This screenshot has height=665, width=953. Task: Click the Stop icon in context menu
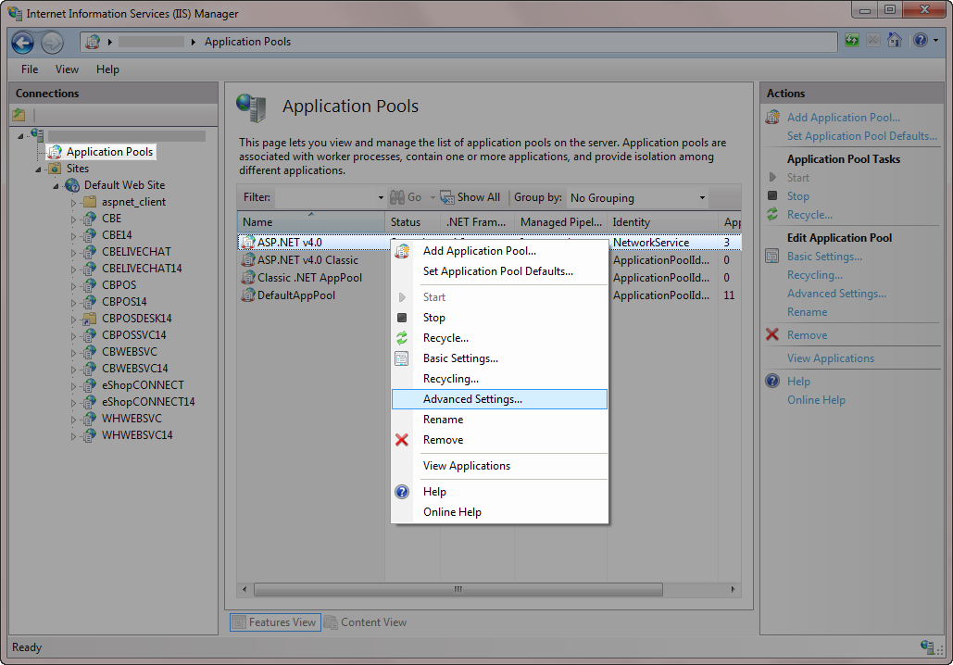coord(402,318)
